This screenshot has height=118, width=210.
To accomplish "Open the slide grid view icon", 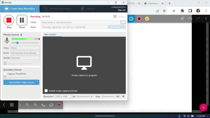I will 12,105.
